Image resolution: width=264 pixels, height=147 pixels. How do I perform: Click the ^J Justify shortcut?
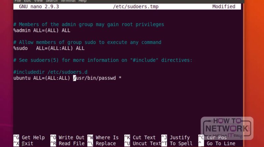(x=176, y=137)
